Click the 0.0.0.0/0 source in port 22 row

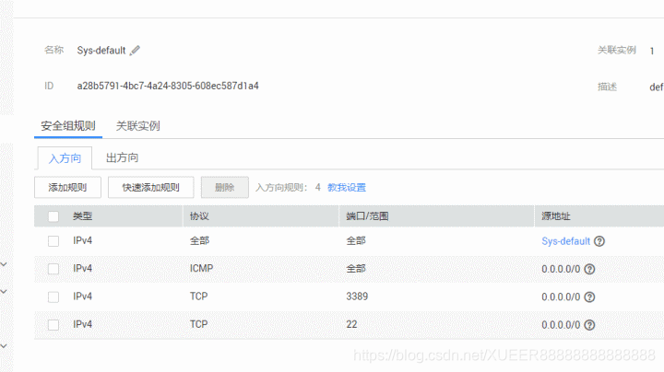point(561,325)
